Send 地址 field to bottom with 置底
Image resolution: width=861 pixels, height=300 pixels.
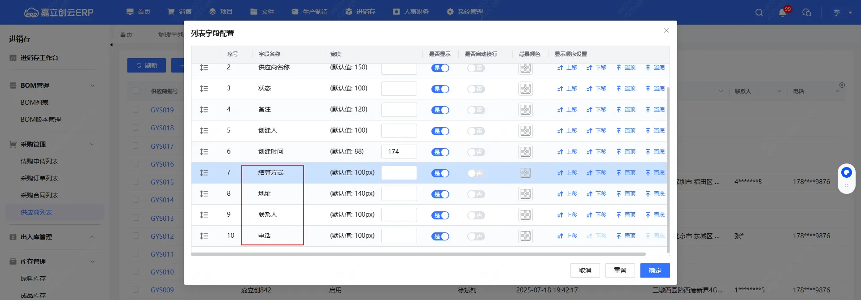[x=655, y=194]
